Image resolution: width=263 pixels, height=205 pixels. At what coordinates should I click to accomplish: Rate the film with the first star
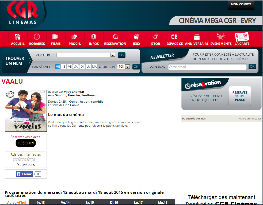pyautogui.click(x=15, y=159)
